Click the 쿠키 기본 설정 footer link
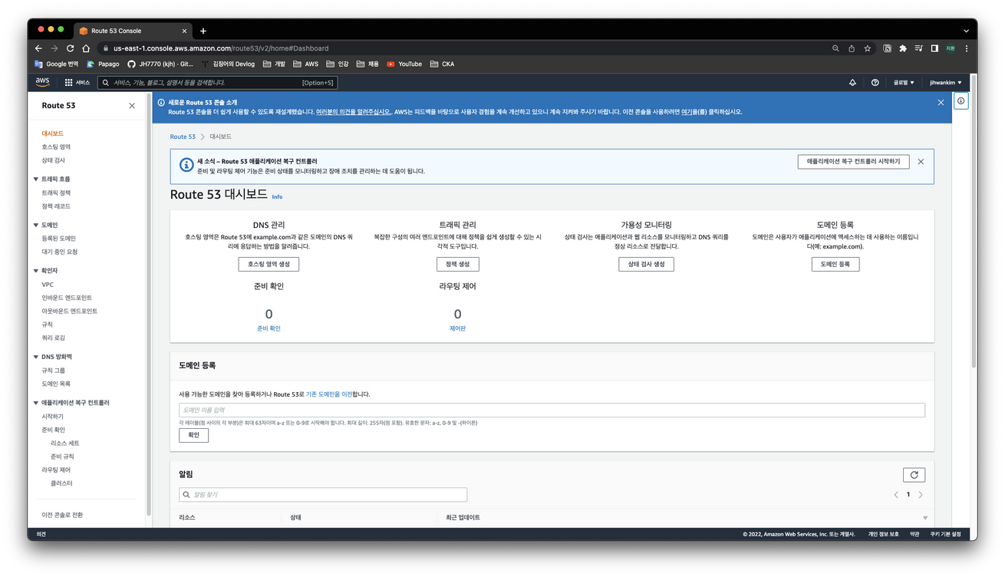This screenshot has height=577, width=1005. (x=945, y=534)
